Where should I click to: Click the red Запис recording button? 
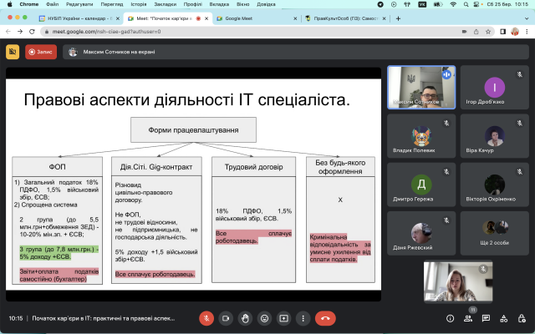click(x=41, y=52)
